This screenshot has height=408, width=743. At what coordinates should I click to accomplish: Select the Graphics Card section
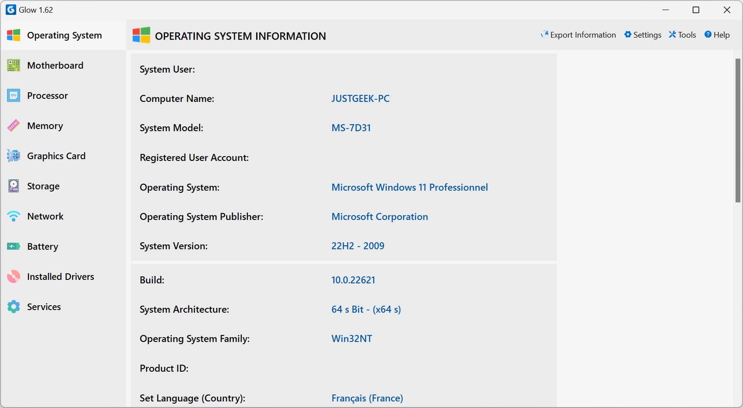tap(63, 156)
